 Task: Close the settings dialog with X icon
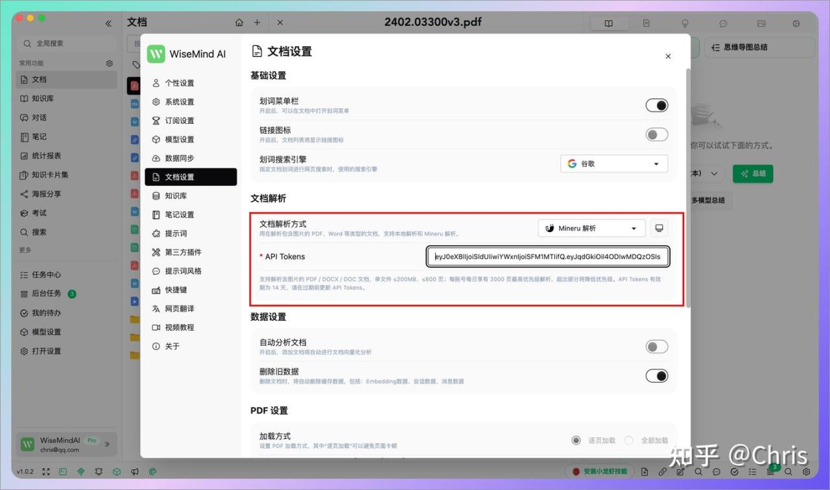(668, 56)
